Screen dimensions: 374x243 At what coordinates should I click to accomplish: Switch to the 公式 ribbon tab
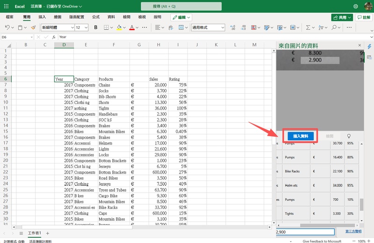[x=96, y=17]
